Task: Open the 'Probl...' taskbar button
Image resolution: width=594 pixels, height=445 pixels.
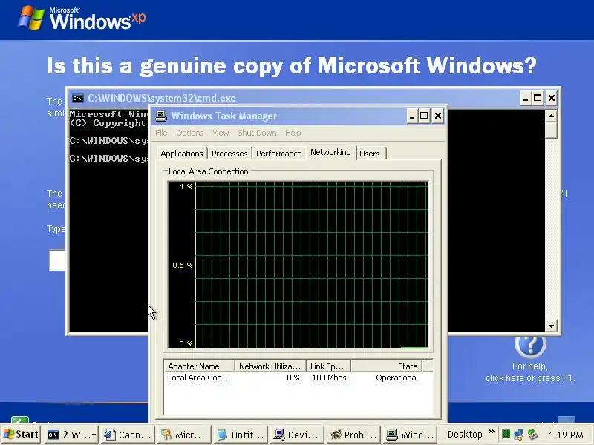Action: (353, 435)
